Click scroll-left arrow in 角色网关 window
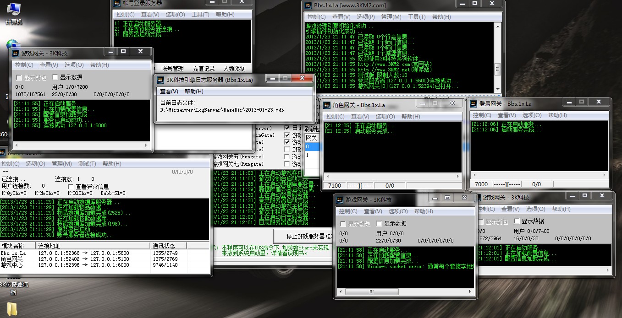Viewport: 622px width, 318px height. (328, 176)
